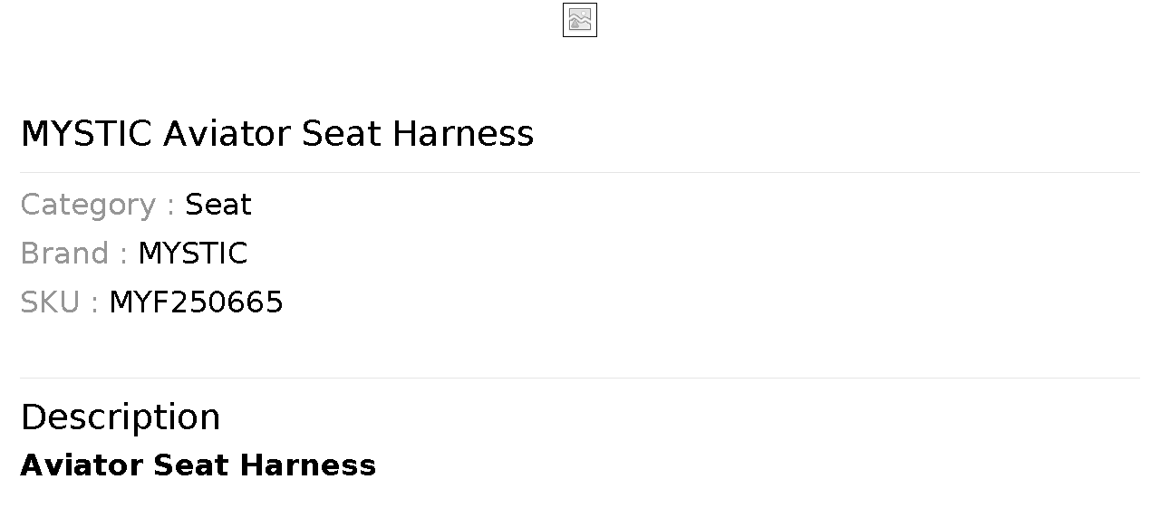This screenshot has height=508, width=1160.
Task: Click the "Brand :" field label
Action: point(73,254)
